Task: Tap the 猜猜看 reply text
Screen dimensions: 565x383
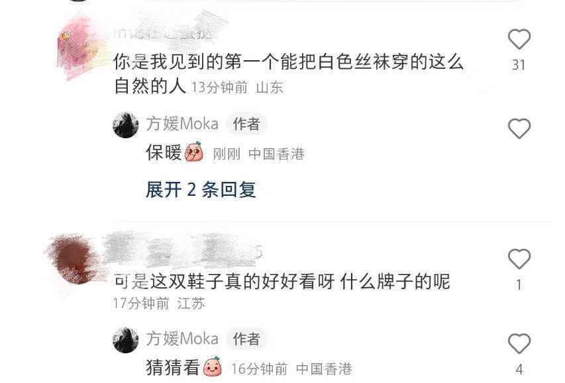Action: tap(173, 368)
